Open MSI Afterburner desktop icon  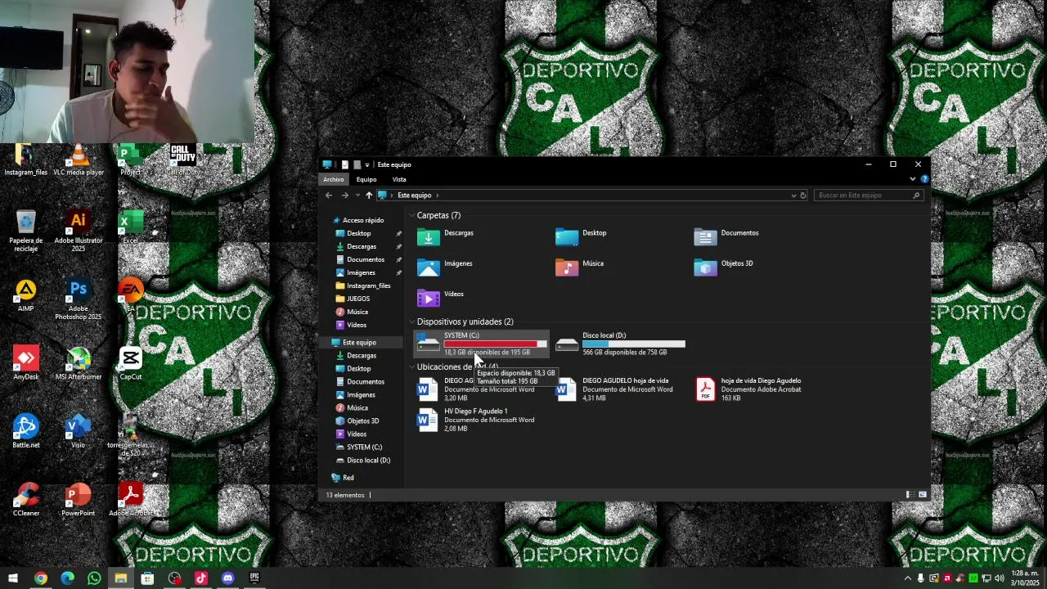pos(79,363)
